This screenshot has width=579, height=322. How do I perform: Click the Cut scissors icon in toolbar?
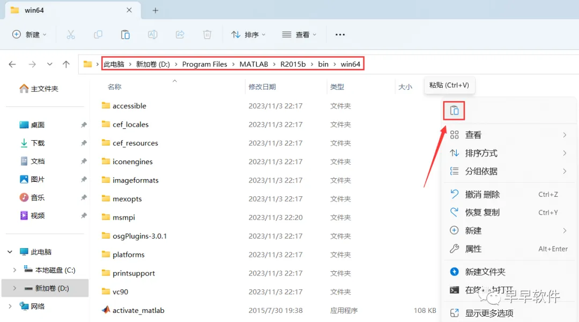[71, 35]
